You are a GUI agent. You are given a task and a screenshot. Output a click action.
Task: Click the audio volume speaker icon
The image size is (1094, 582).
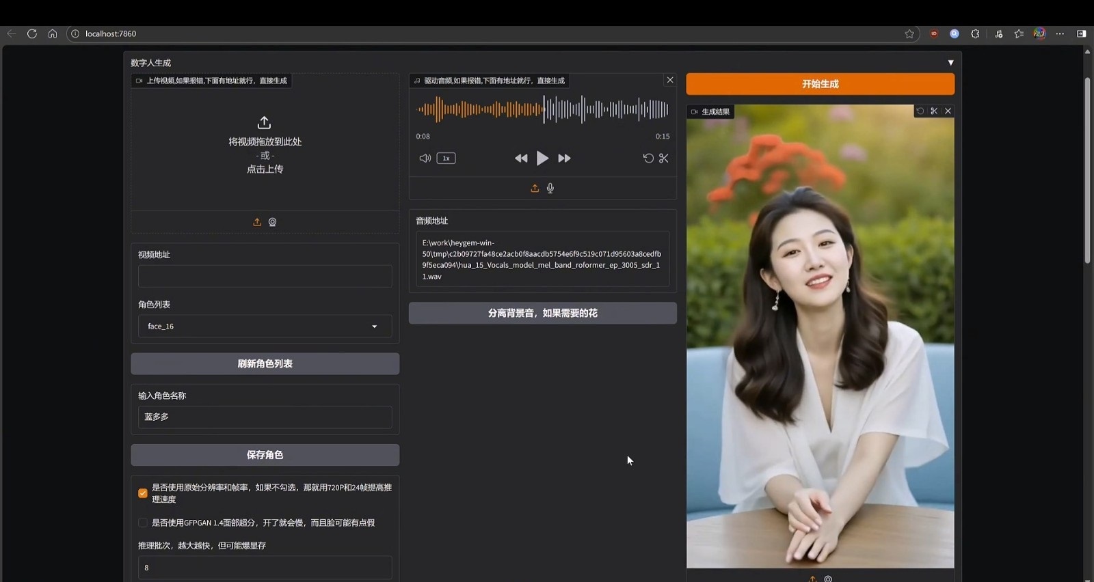(x=425, y=158)
